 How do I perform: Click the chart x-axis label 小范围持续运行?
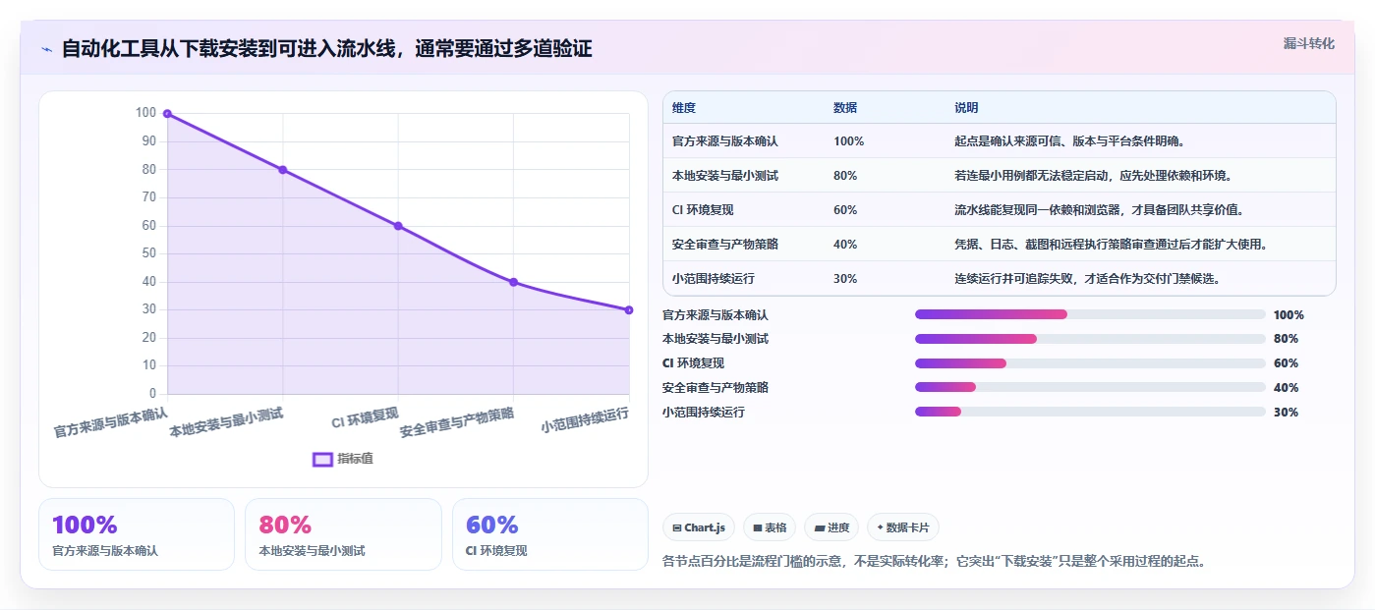[585, 420]
